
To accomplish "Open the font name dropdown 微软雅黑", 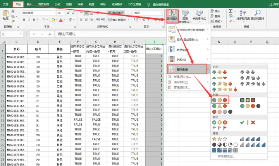I will [55, 13].
